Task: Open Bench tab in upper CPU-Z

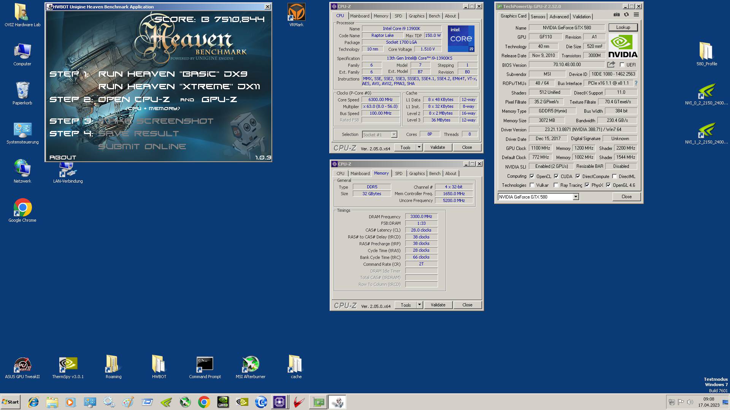Action: 434,16
